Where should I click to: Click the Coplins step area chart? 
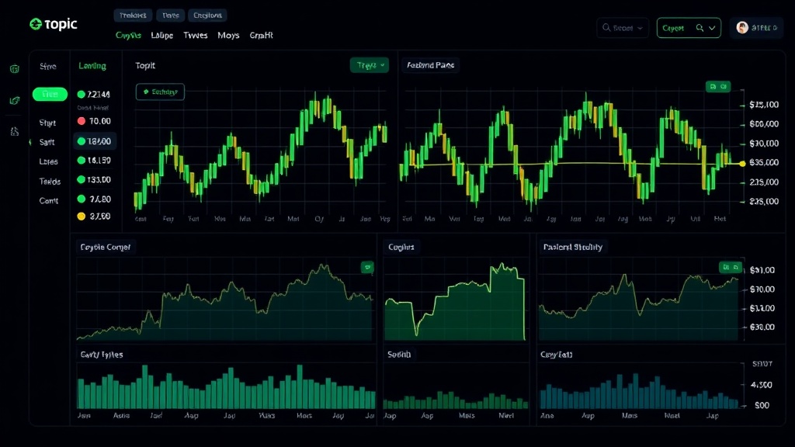pyautogui.click(x=455, y=301)
